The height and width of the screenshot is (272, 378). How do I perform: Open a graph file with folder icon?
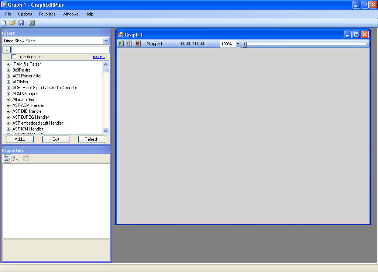[13, 23]
